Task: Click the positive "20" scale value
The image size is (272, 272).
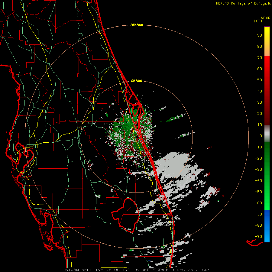Action: pos(260,114)
